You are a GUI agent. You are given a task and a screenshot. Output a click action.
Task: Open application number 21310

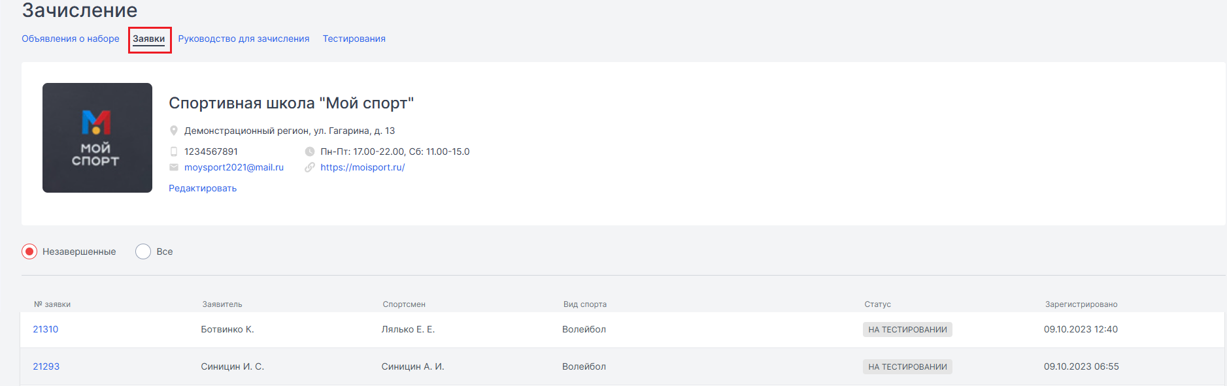[x=46, y=329]
